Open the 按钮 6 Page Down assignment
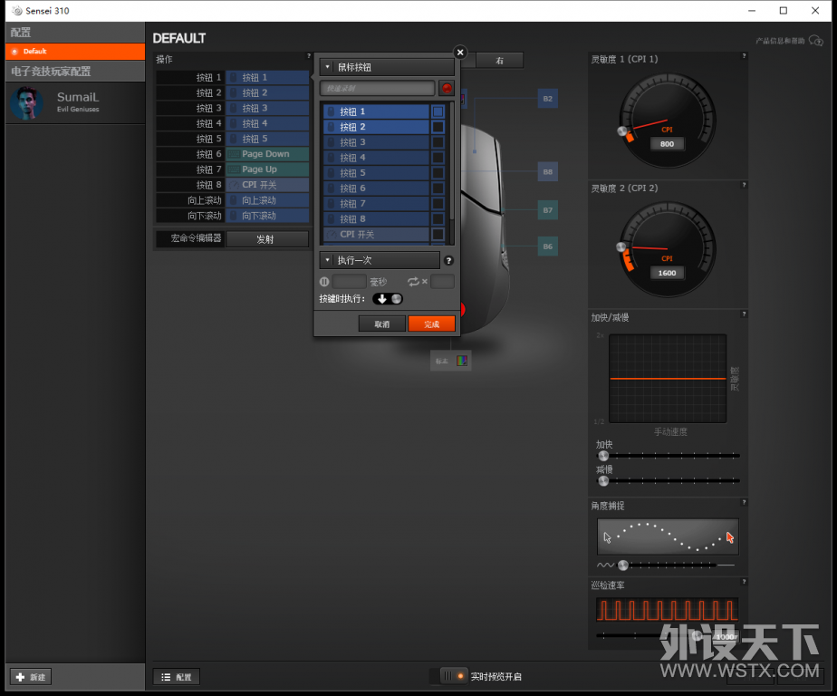837x696 pixels. (267, 154)
